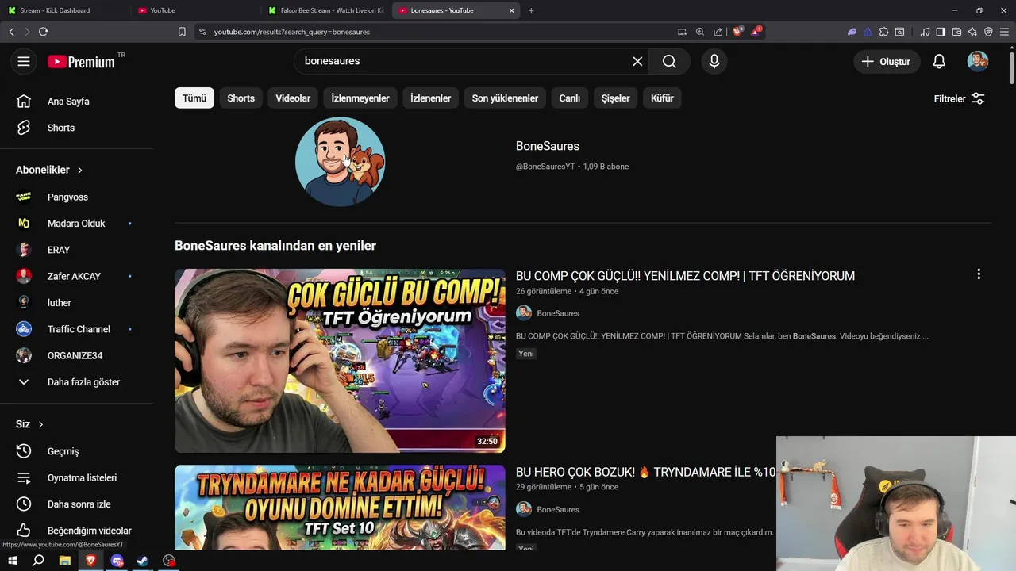Select the Küfür filter chip
The image size is (1016, 571).
click(662, 98)
